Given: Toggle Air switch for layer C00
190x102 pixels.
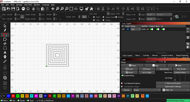Looking at the screenshot, I should pos(163,29).
